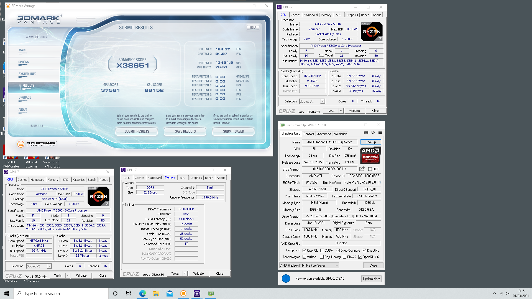Toggle UEFI checkbox in GPU-Z

[x=370, y=169]
